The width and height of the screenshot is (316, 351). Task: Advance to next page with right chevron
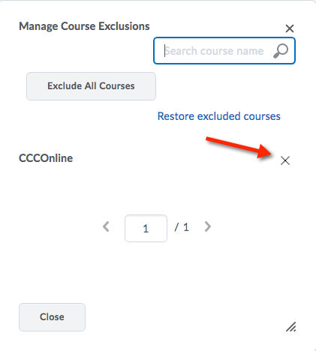click(x=208, y=226)
